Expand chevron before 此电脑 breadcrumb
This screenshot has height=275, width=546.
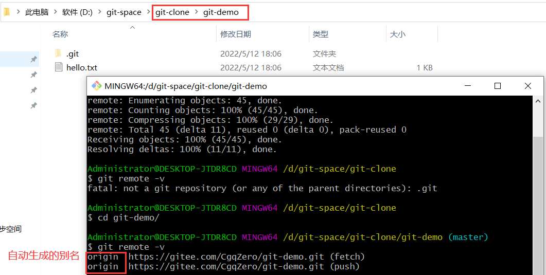18,12
